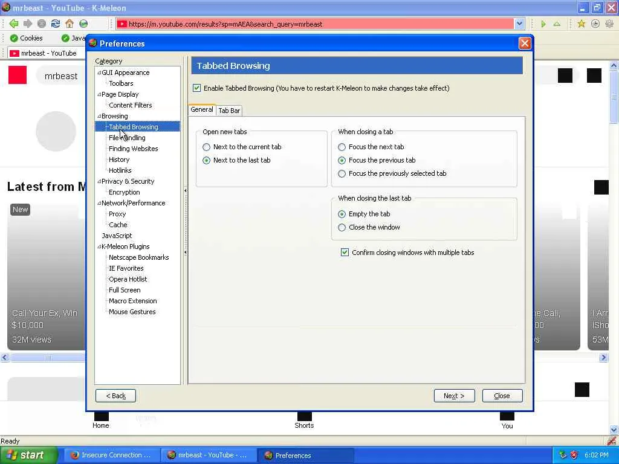
Task: Collapse the Network/Performance tree node
Action: [99, 203]
